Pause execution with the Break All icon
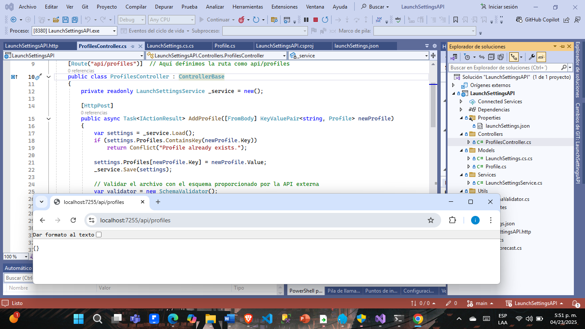585x329 pixels. [306, 20]
